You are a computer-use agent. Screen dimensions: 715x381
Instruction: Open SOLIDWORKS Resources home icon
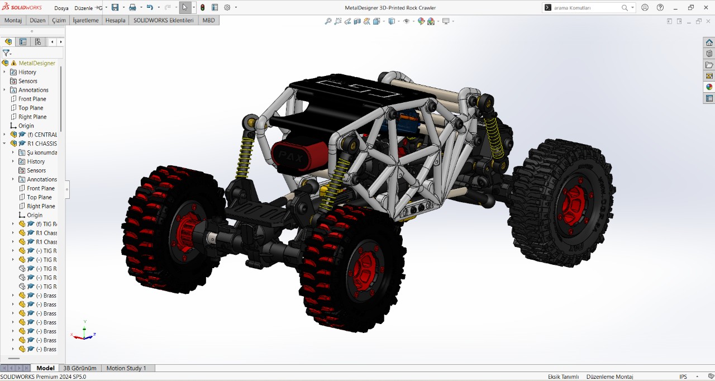(x=709, y=42)
